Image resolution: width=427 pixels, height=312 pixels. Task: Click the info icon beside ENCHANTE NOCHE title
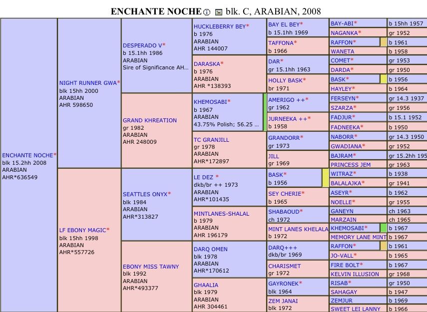(x=207, y=12)
